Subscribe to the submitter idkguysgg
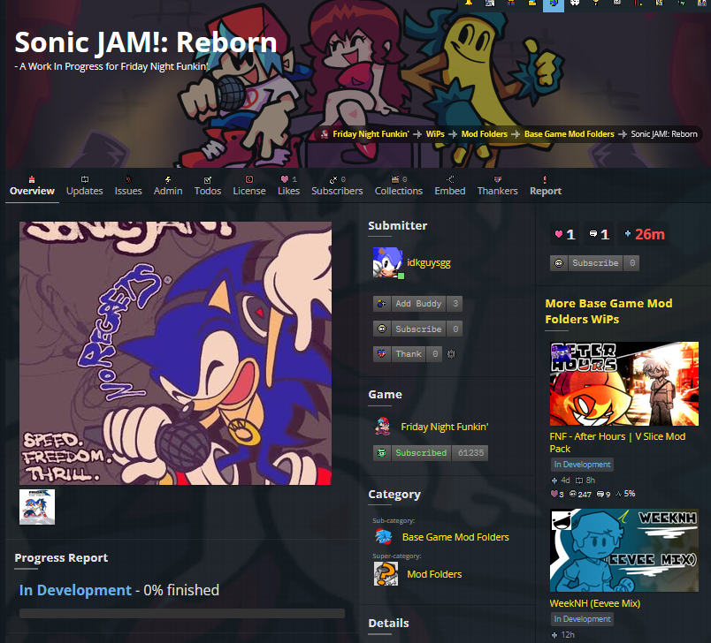This screenshot has height=643, width=711. tap(417, 329)
